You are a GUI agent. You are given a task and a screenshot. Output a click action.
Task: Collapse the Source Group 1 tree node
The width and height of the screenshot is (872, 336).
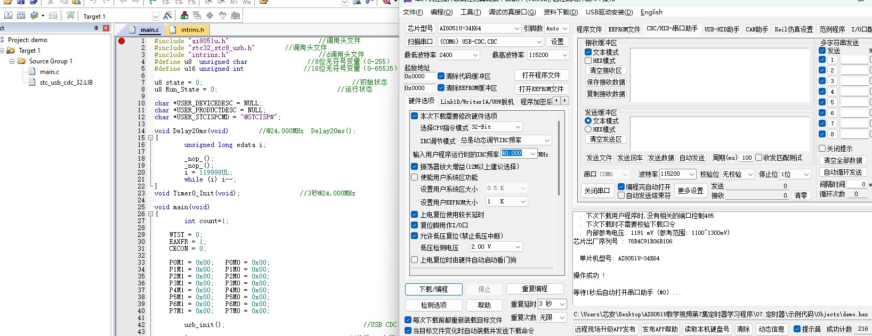tap(12, 61)
